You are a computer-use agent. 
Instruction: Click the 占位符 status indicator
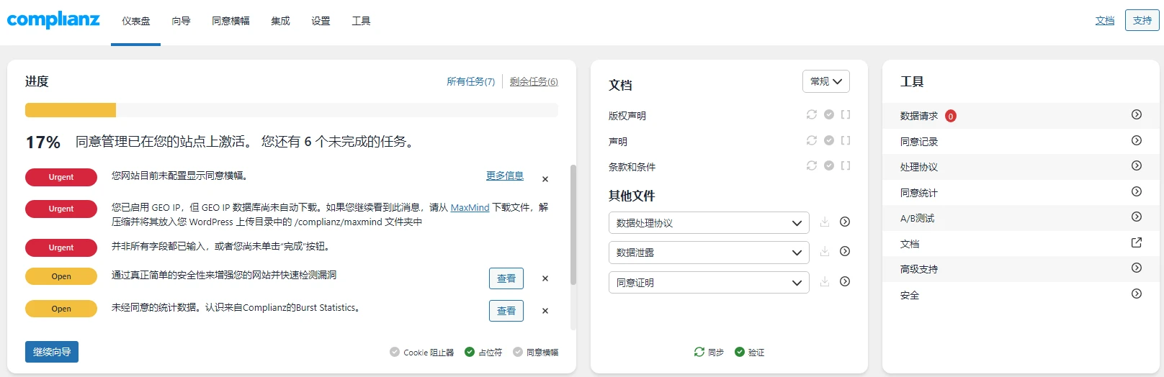(484, 352)
